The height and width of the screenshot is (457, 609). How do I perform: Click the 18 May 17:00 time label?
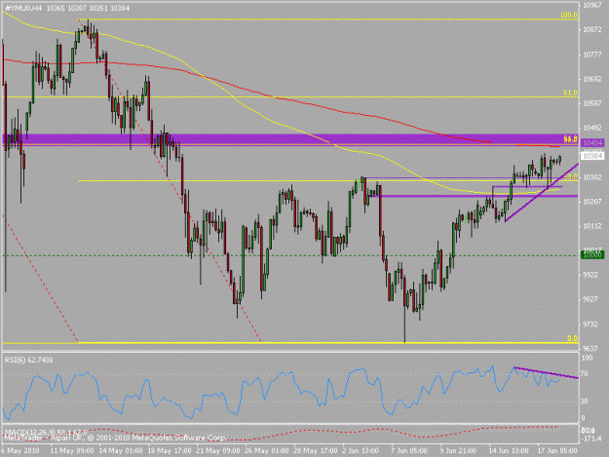point(169,450)
